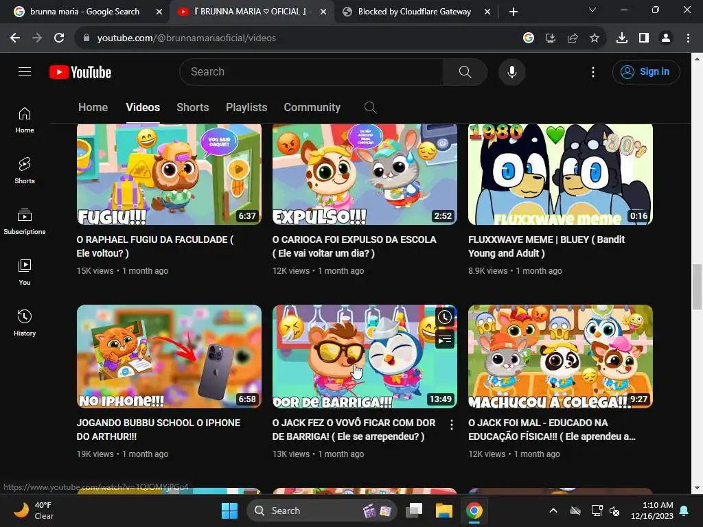The height and width of the screenshot is (527, 703).
Task: Reload the current page
Action: [x=59, y=38]
